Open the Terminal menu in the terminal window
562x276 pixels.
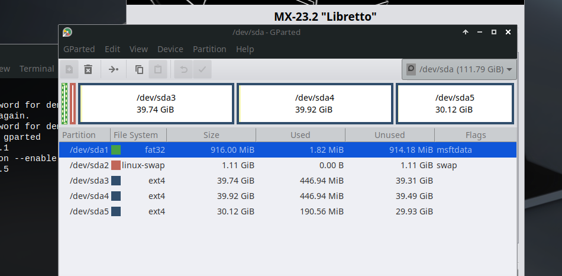37,69
